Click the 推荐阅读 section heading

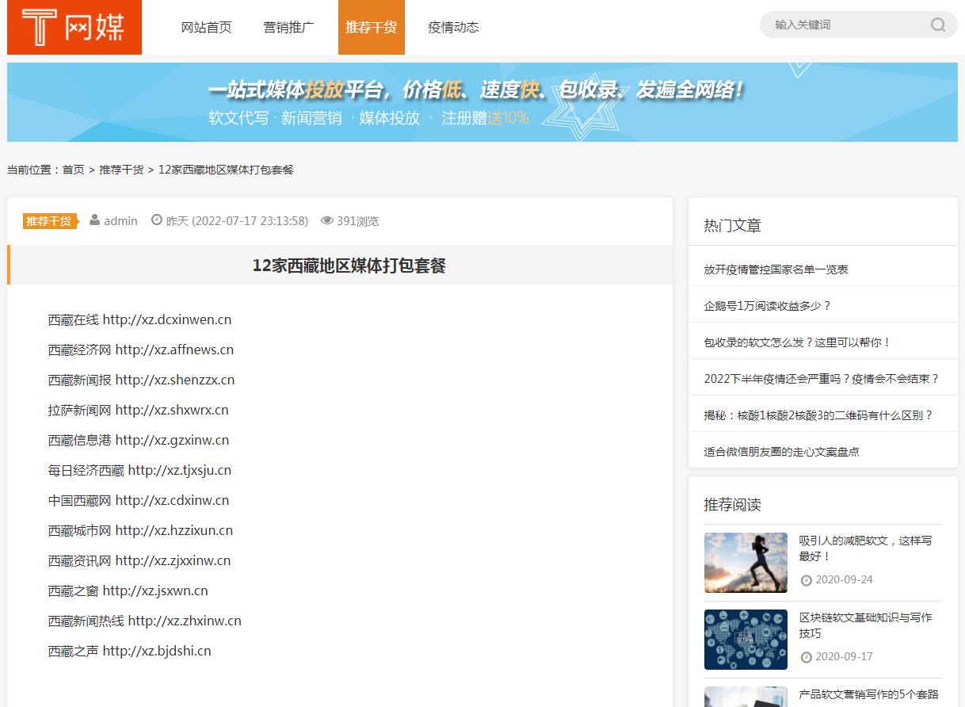[733, 505]
